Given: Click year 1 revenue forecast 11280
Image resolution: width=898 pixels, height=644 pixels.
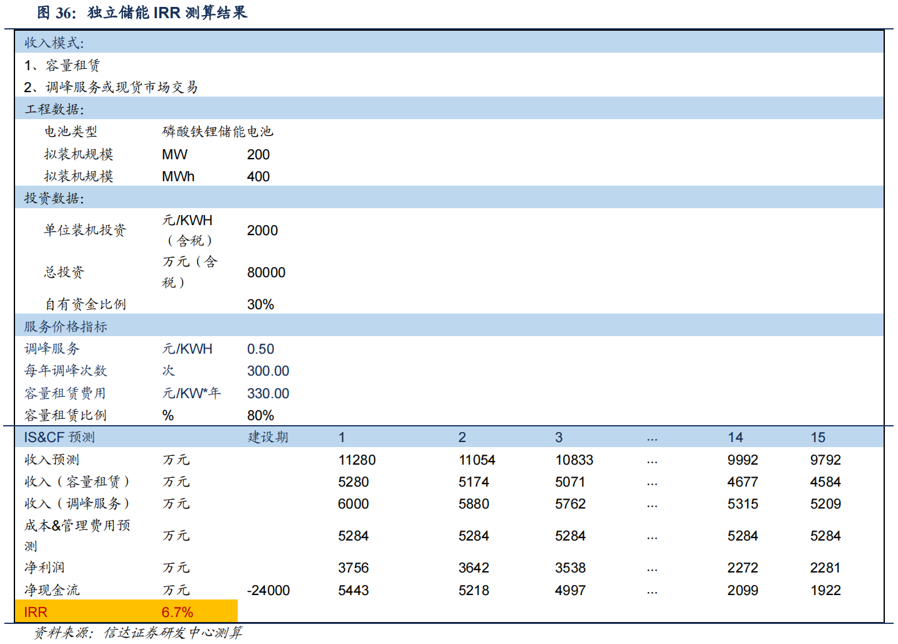Looking at the screenshot, I should (x=357, y=460).
